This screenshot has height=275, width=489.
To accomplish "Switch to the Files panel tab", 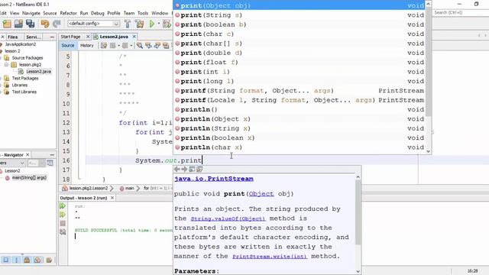I will tap(13, 37).
